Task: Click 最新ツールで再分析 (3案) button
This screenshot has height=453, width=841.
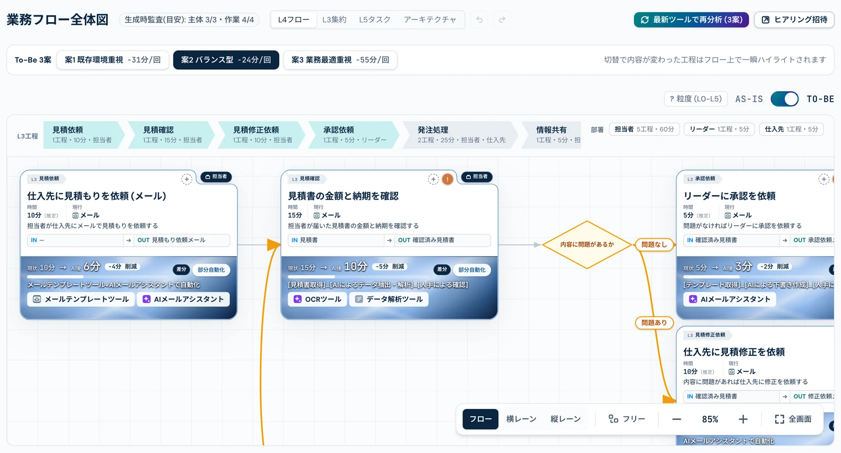Action: click(x=691, y=20)
